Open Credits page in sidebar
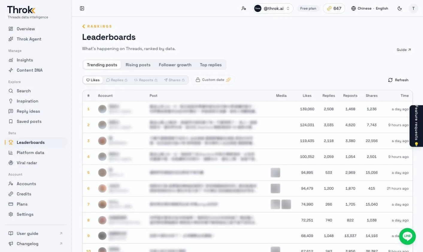Screen dimensions: 423x252 click(x=36, y=194)
